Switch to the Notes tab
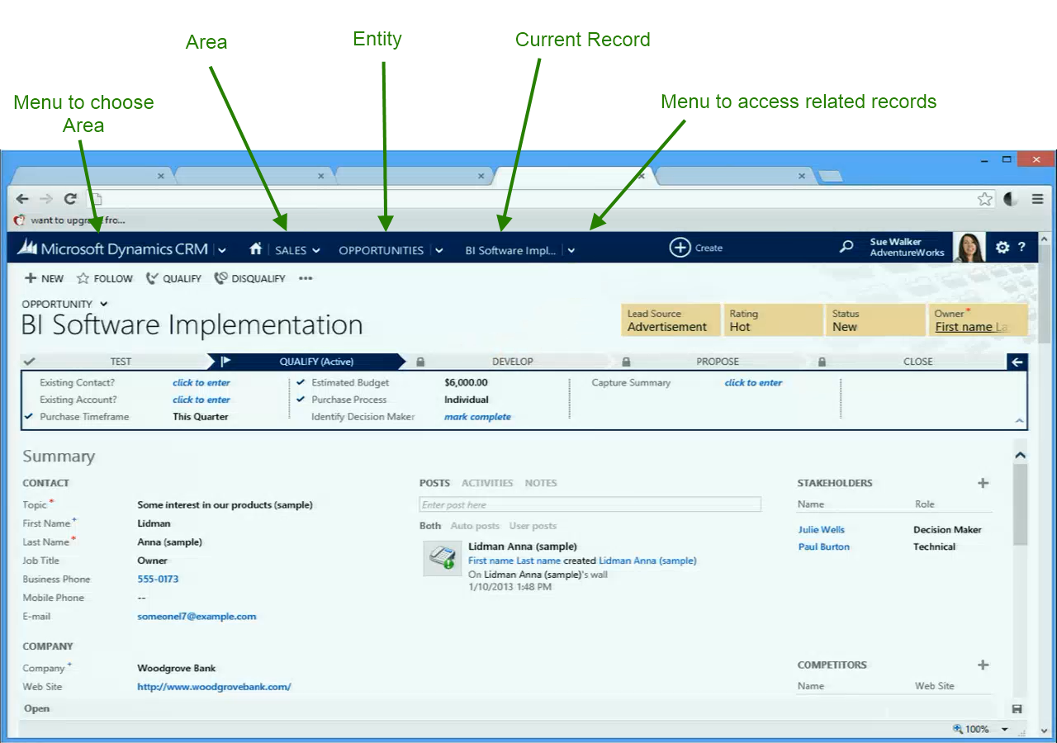Screen dimensions: 1057x743 (541, 483)
